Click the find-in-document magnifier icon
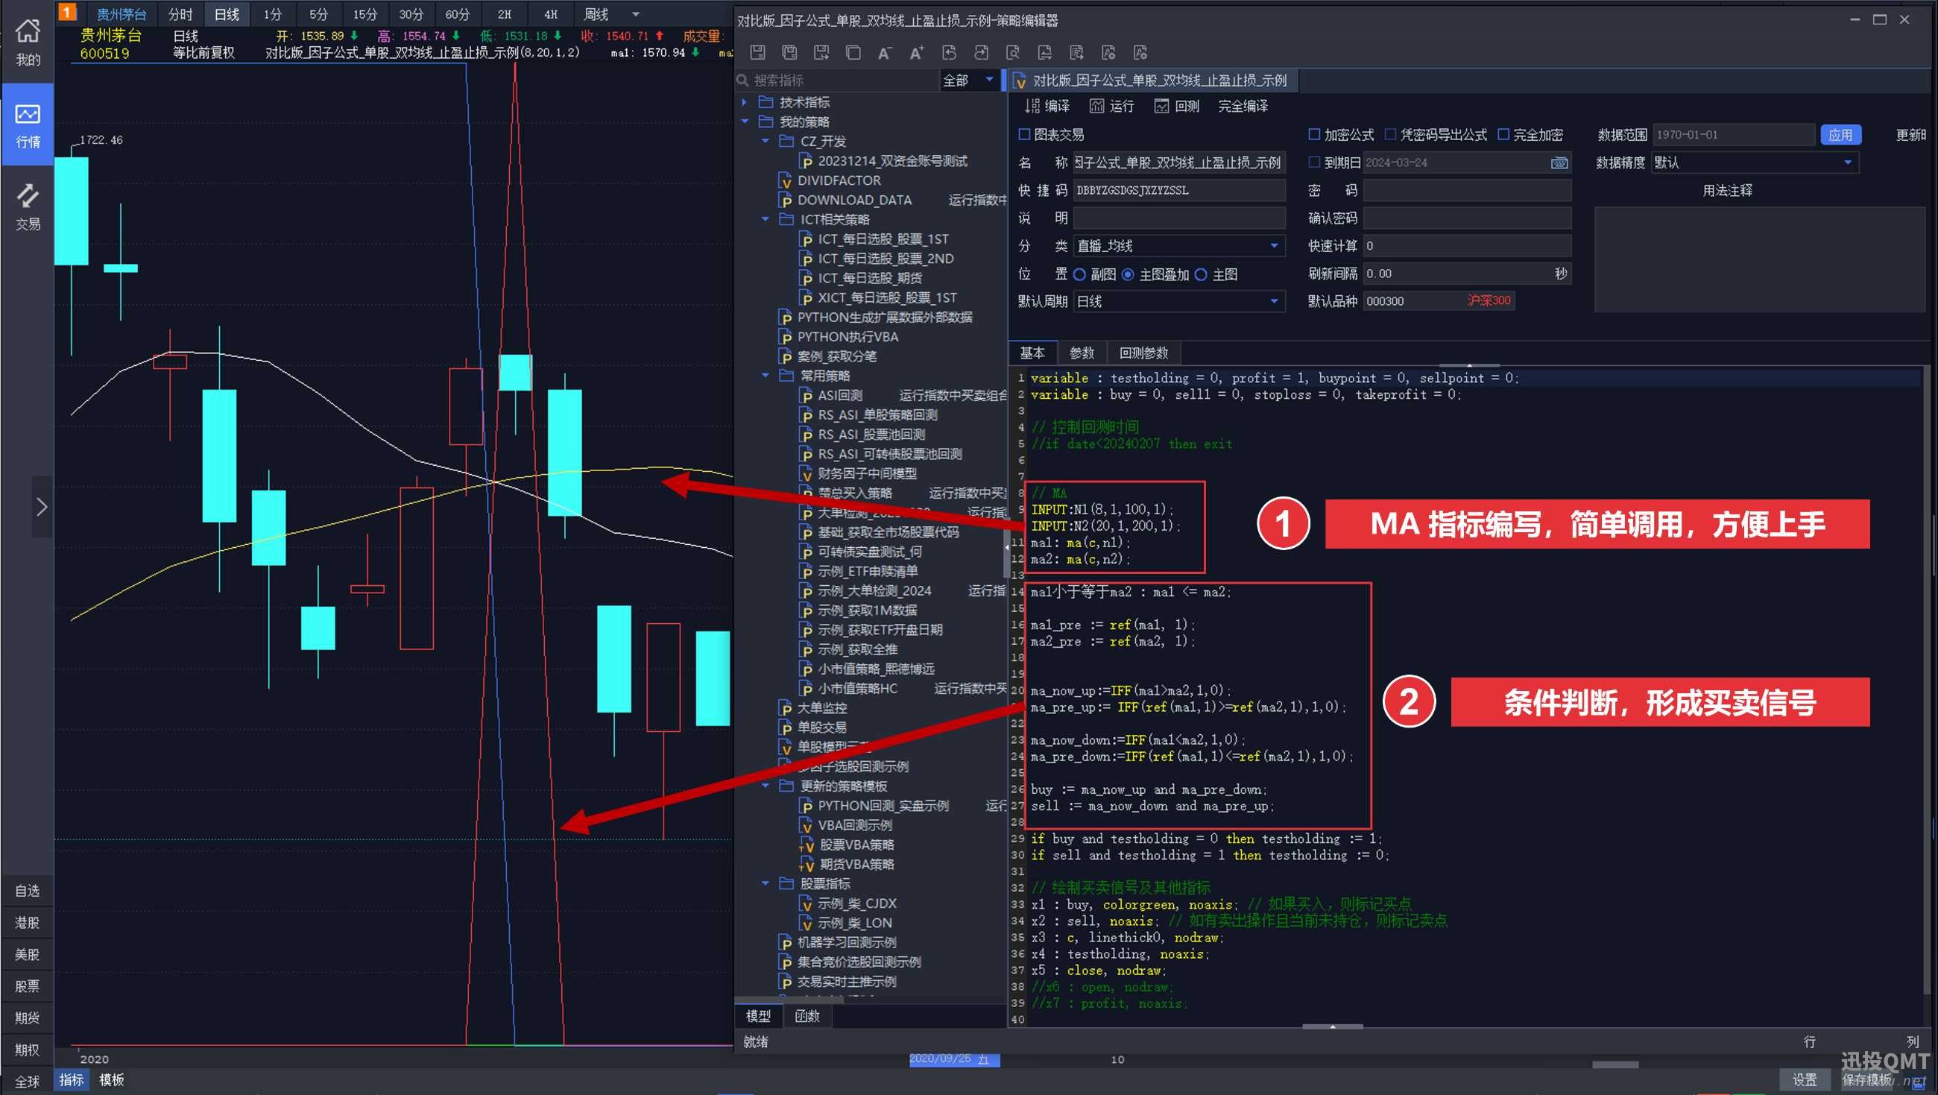 point(1013,52)
